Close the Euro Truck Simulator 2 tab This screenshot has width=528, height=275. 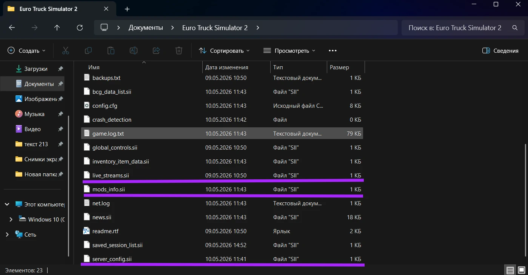[106, 9]
